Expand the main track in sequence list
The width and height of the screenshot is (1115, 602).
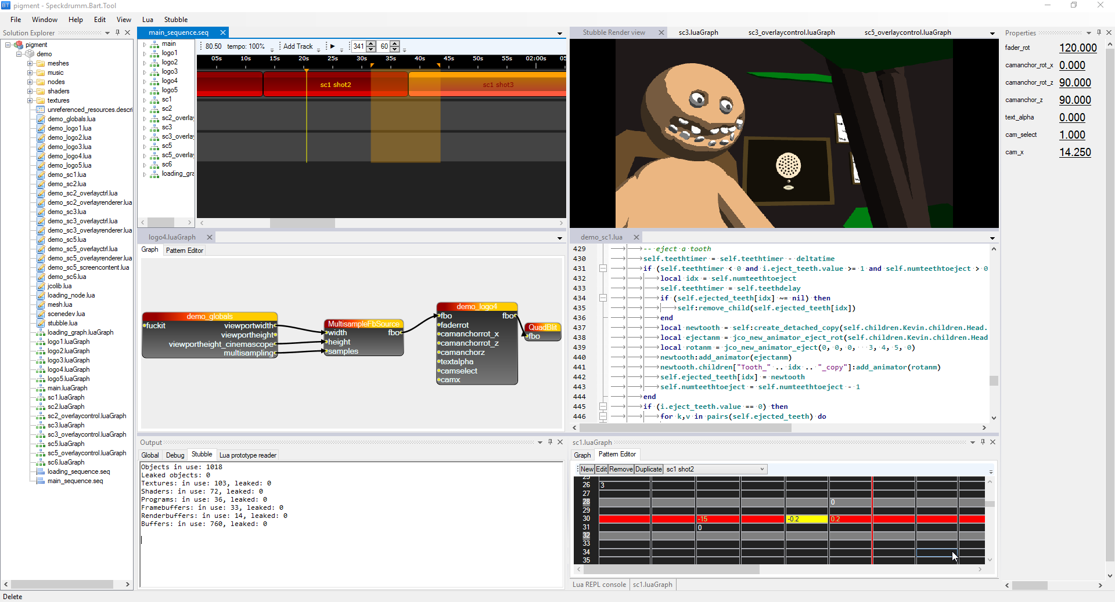click(145, 44)
